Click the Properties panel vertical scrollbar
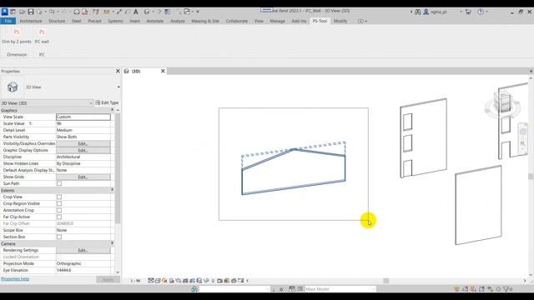This screenshot has height=300, width=534. pos(118,168)
